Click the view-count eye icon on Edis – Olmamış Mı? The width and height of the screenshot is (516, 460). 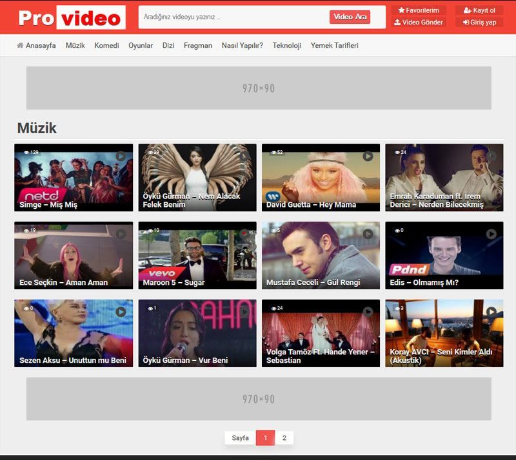click(x=397, y=231)
